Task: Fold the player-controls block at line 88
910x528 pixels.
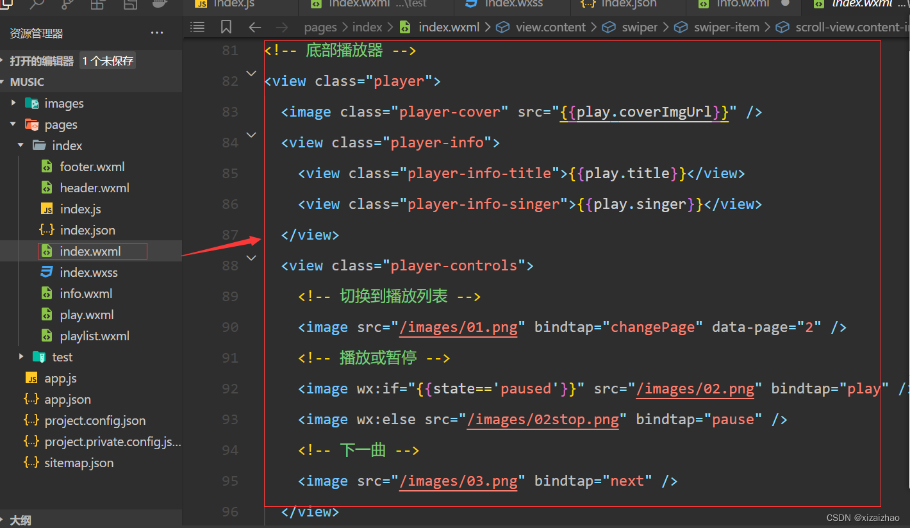Action: [251, 258]
